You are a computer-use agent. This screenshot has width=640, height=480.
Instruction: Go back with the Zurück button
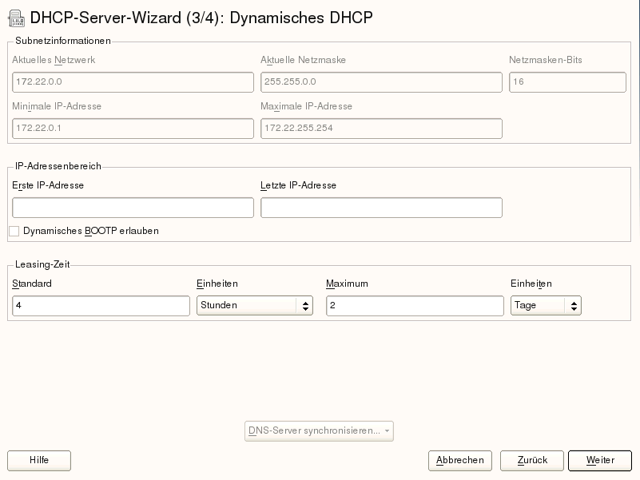click(532, 461)
